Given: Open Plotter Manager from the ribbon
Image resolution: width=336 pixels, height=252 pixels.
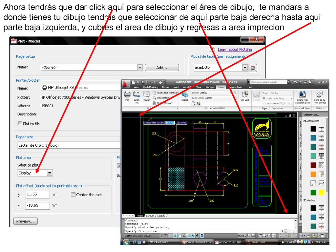Looking at the screenshot, I should (163, 103).
